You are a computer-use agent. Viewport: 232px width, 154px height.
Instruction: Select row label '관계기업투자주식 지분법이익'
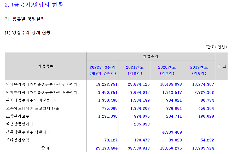32,100
